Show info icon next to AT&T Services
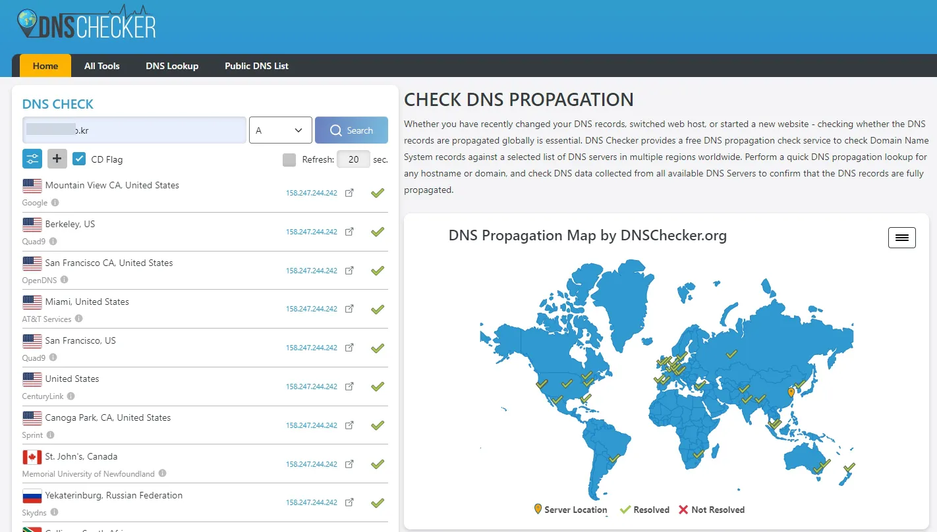This screenshot has height=532, width=937. [79, 319]
